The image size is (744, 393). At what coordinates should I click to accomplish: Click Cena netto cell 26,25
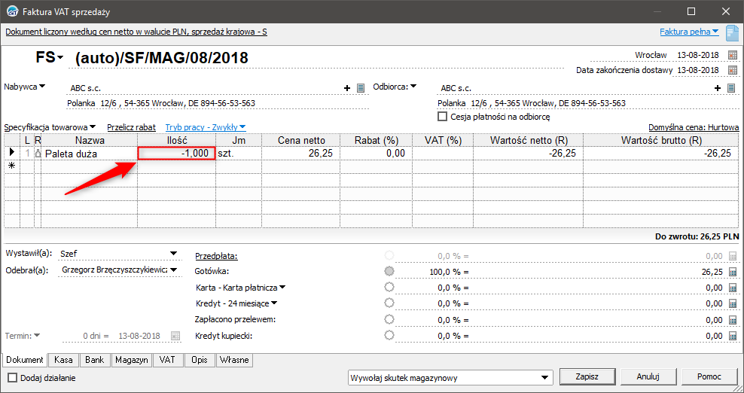(301, 153)
